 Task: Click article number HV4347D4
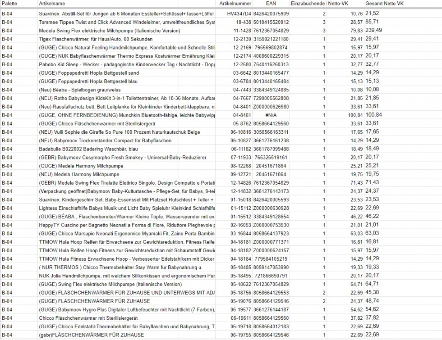click(239, 14)
